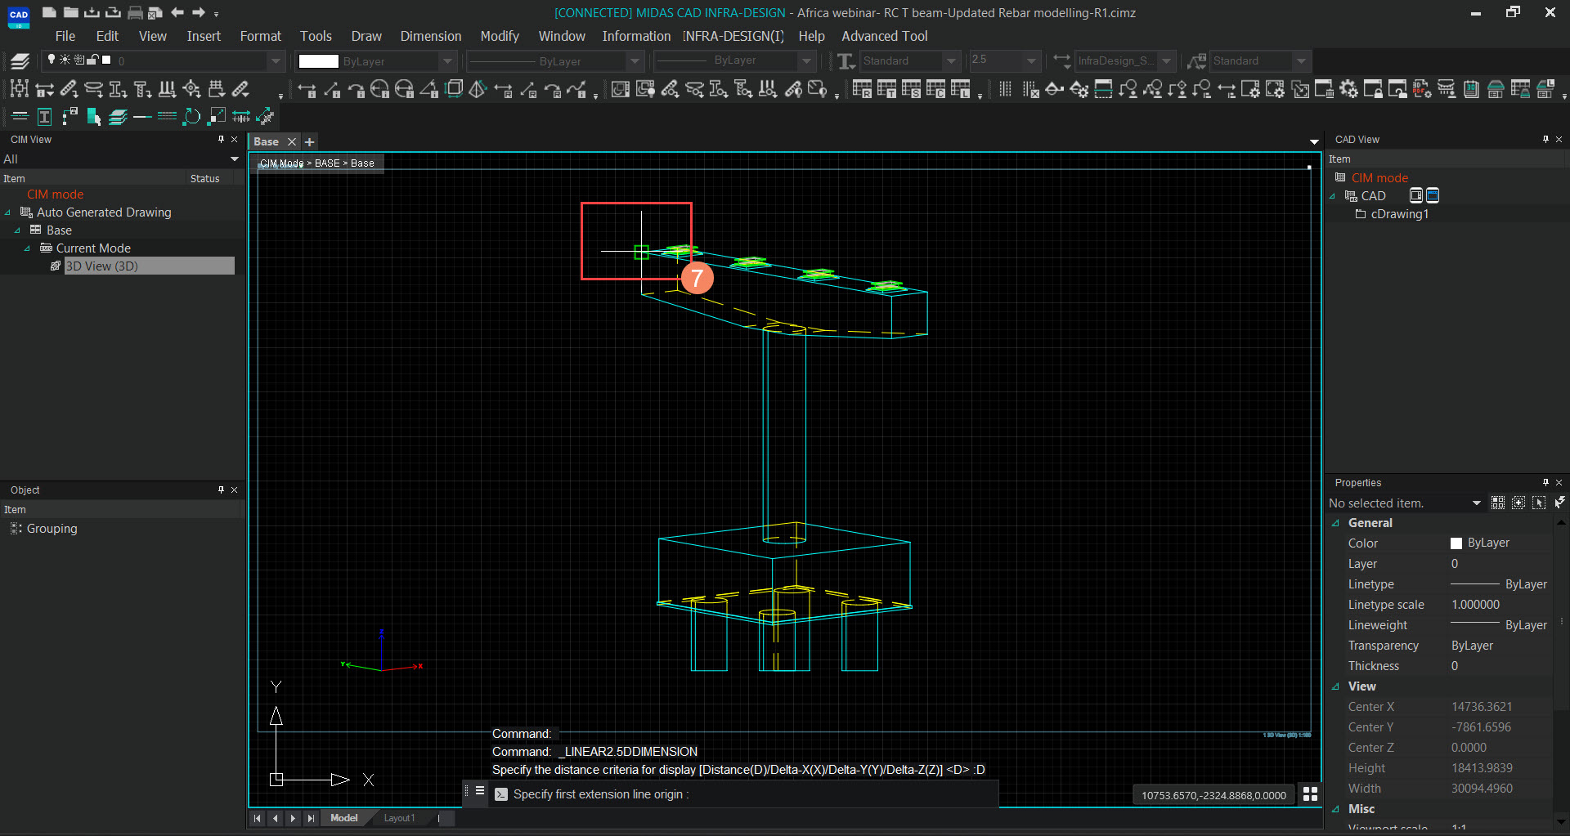Go to the first layout navigation button
The height and width of the screenshot is (836, 1570).
coord(258,818)
